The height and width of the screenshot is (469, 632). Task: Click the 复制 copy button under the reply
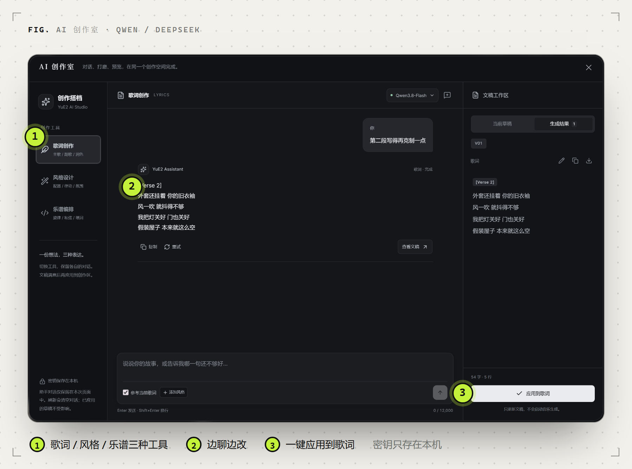[149, 247]
